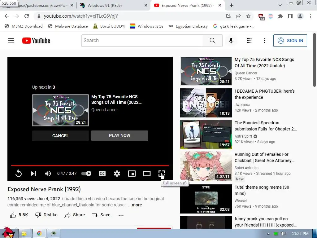Toggle closed captions (CC) button
This screenshot has width=317, height=238.
[x=102, y=174]
